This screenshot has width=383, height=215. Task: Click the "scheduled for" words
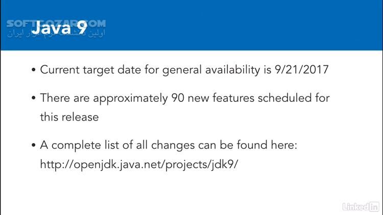[x=298, y=97]
